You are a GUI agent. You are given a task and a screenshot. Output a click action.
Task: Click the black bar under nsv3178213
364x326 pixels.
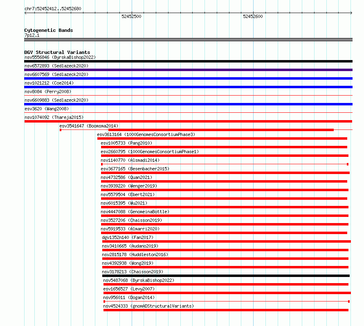point(226,276)
